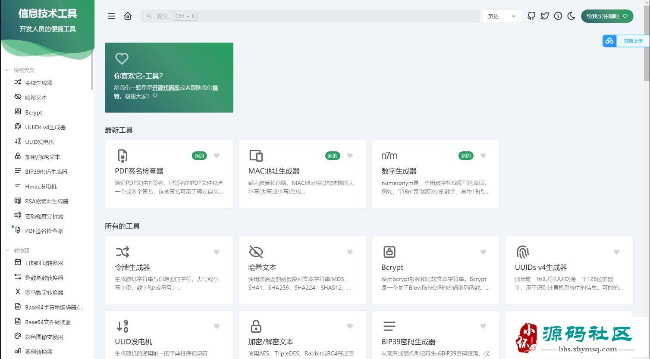Screen dimensions: 650x359
Task: Click the Base64文件转换器 sidebar icon
Action: [18, 322]
